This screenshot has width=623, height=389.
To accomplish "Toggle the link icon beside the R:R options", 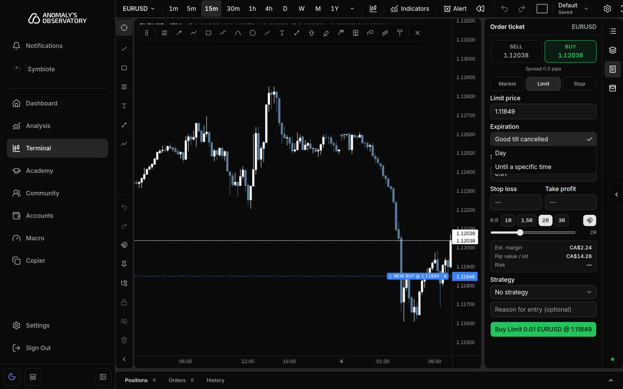I will (x=590, y=220).
